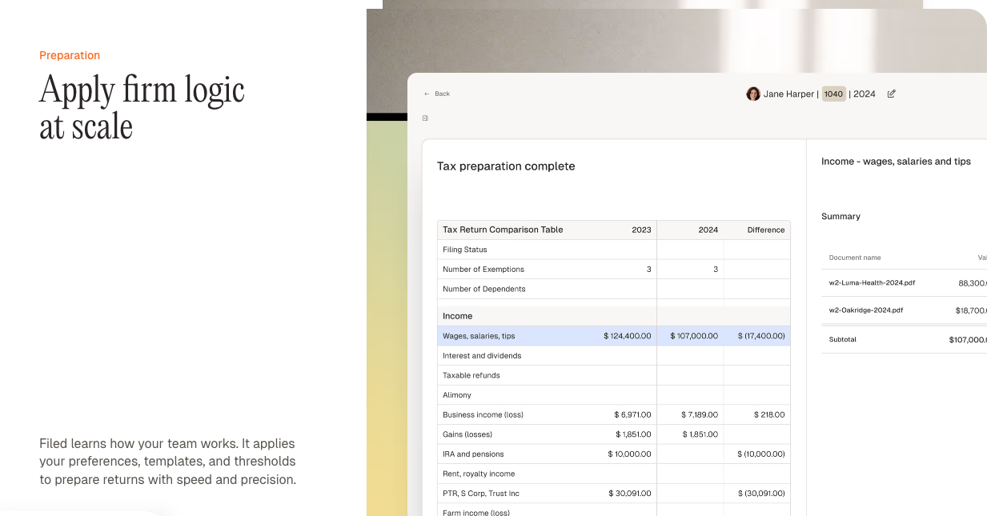Viewport: 1003px width, 516px height.
Task: Click the Tax preparation complete heading
Action: [x=506, y=166]
